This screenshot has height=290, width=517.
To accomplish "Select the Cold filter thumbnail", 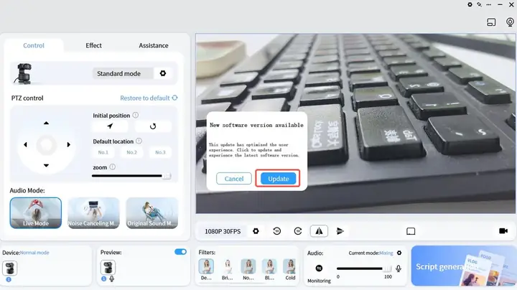I will point(289,268).
